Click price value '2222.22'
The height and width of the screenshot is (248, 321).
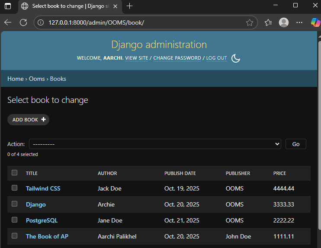coord(284,220)
